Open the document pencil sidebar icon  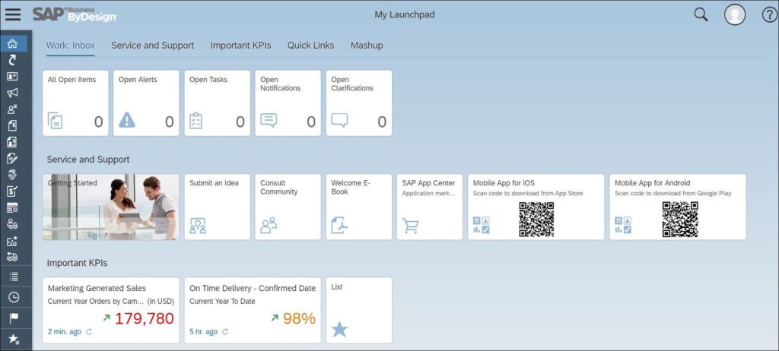point(12,158)
